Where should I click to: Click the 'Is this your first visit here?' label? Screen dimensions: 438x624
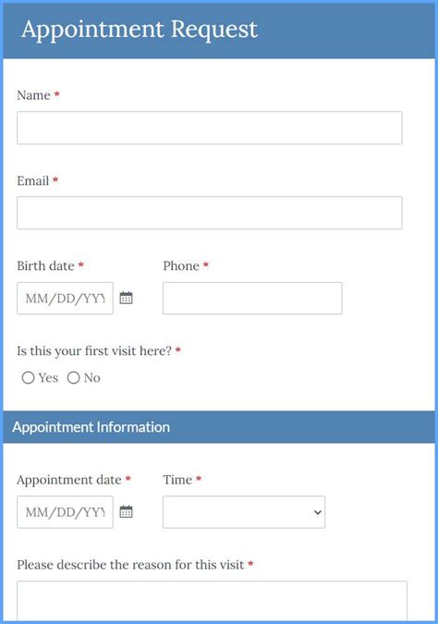(x=94, y=351)
